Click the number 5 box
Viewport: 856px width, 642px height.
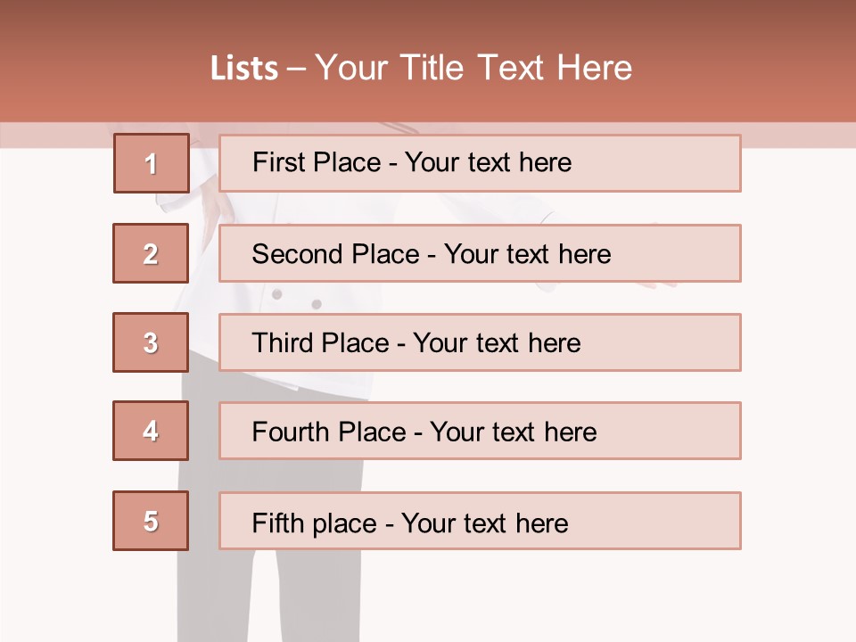point(152,521)
